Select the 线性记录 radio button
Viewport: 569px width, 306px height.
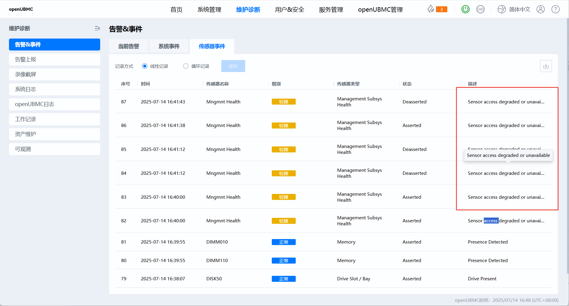point(145,66)
